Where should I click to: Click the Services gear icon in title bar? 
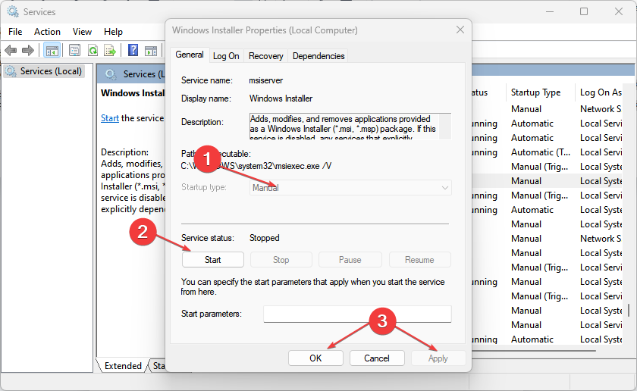[x=13, y=11]
